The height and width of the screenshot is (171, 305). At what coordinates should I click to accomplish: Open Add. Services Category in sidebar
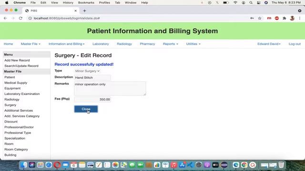[x=22, y=116]
